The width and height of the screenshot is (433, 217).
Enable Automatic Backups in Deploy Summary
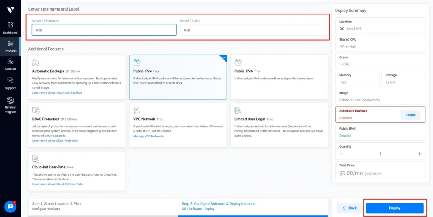(410, 115)
